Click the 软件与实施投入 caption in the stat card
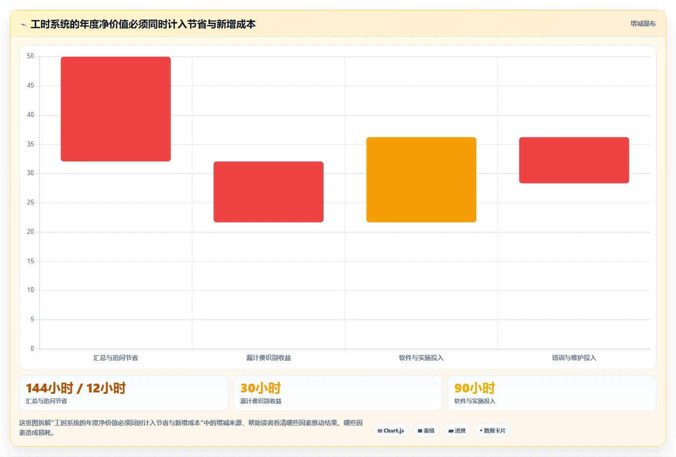Viewport: 676px width, 457px height. pyautogui.click(x=475, y=401)
